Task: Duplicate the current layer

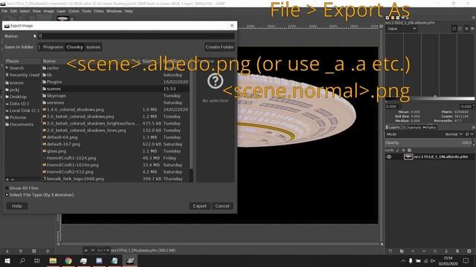Action: (435, 251)
